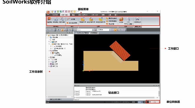Click the redo arrow in the toolbar
Viewport: 195px width, 108px height.
click(x=52, y=30)
